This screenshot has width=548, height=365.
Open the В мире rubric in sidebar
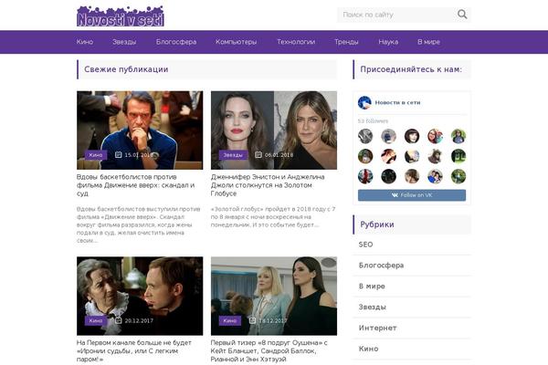pyautogui.click(x=372, y=287)
